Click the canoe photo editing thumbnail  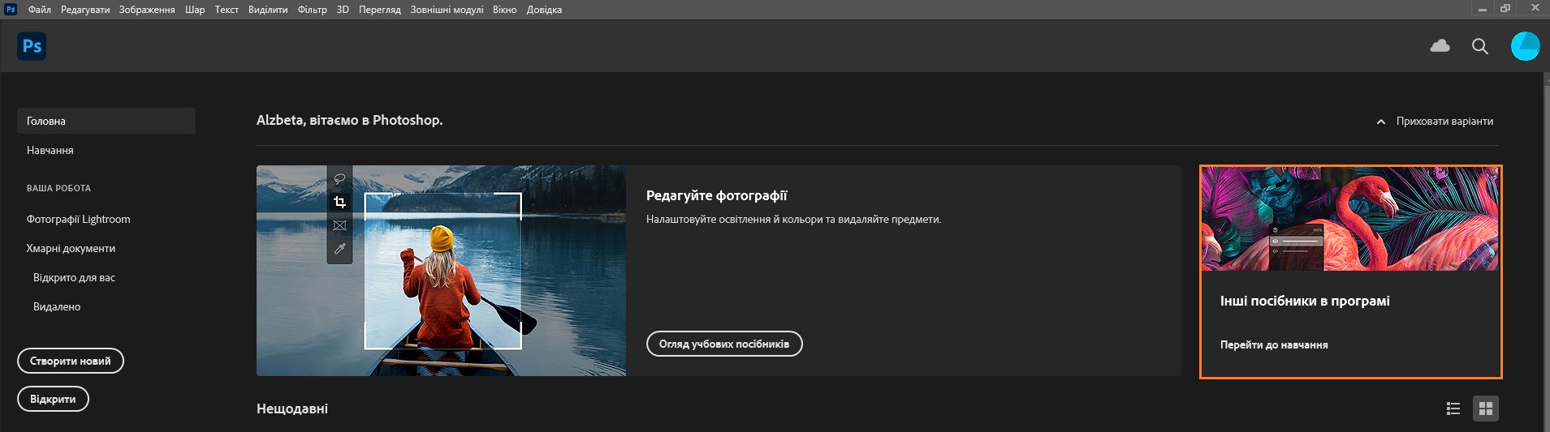(441, 271)
